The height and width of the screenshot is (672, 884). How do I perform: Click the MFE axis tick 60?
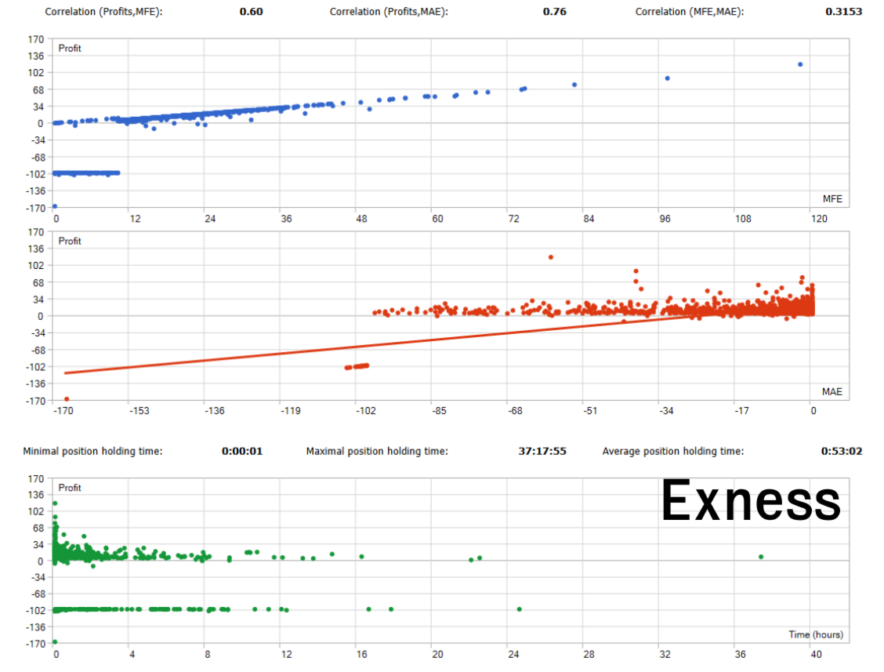[x=437, y=218]
